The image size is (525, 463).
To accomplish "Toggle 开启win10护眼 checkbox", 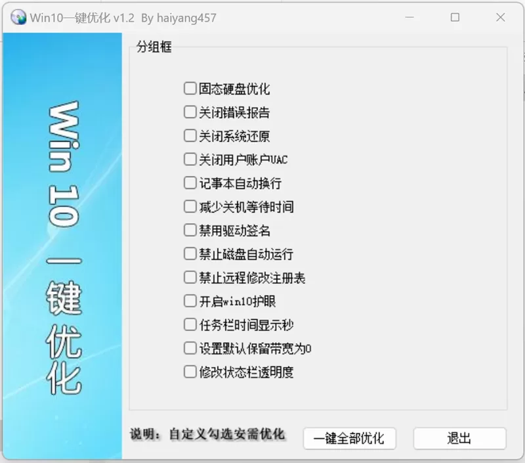I will tap(190, 301).
